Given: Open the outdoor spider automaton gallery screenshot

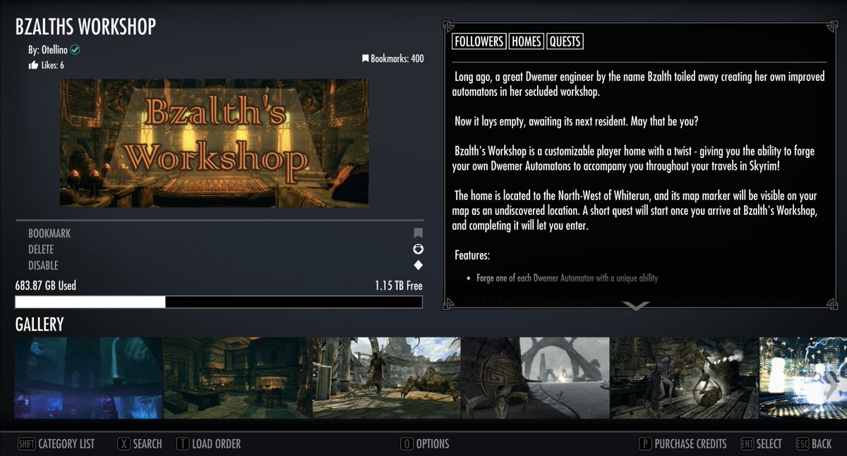Looking at the screenshot, I should 386,378.
